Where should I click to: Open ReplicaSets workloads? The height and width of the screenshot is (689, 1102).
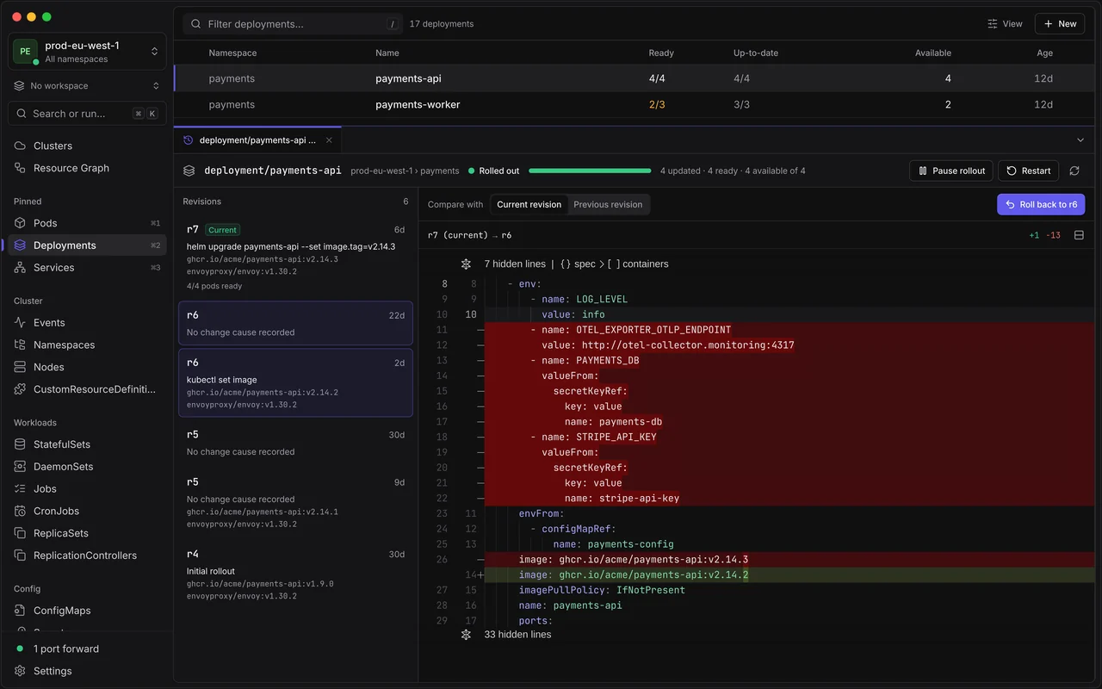pyautogui.click(x=87, y=533)
